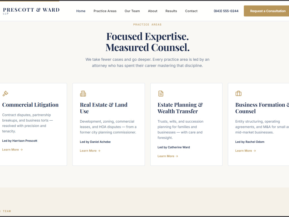
Task: Click the Focused Expertise. Measured Counsel. headline
Action: pyautogui.click(x=147, y=42)
